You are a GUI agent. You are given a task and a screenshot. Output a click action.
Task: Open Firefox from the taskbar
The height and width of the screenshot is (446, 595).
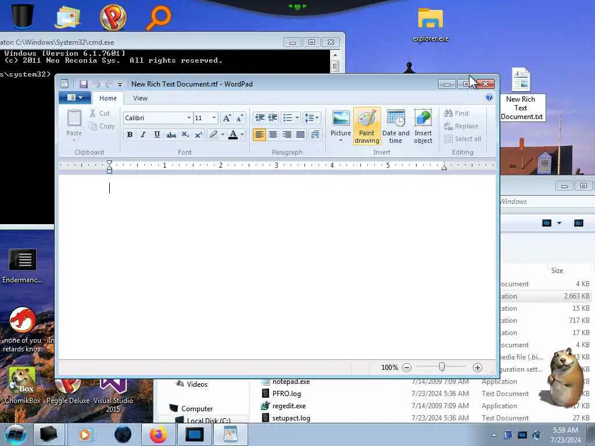click(158, 434)
